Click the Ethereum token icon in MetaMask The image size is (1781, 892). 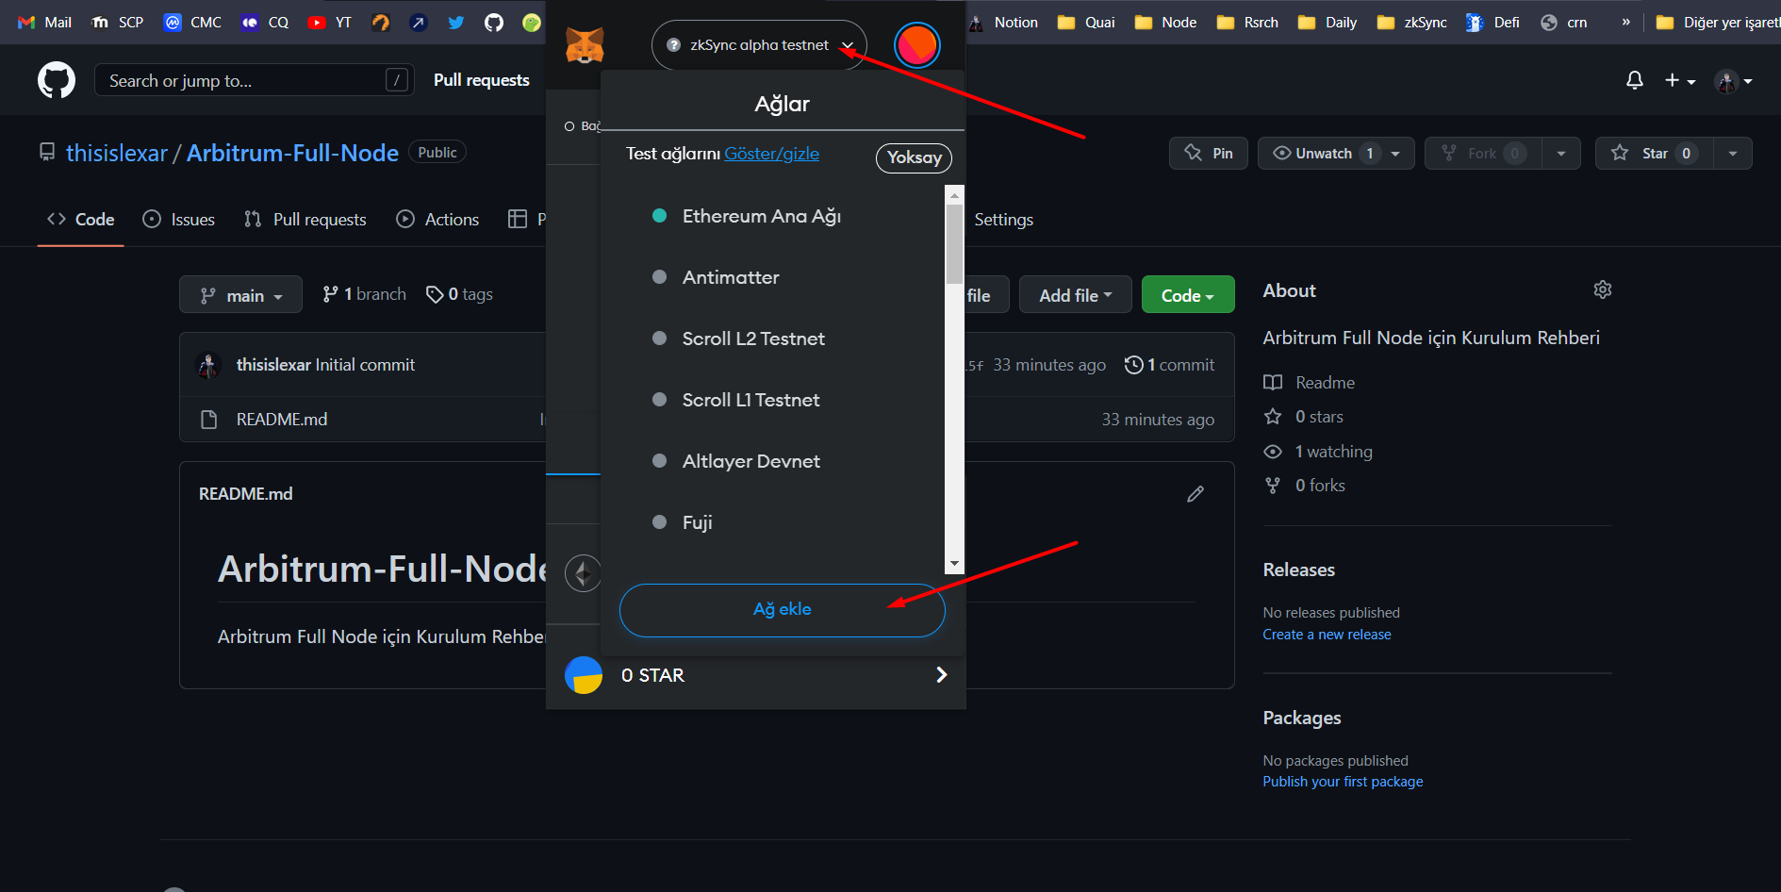(583, 572)
